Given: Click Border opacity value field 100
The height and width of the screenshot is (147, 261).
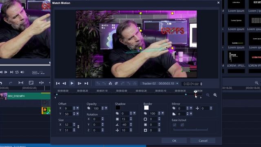Looking at the screenshot, I should 153,114.
